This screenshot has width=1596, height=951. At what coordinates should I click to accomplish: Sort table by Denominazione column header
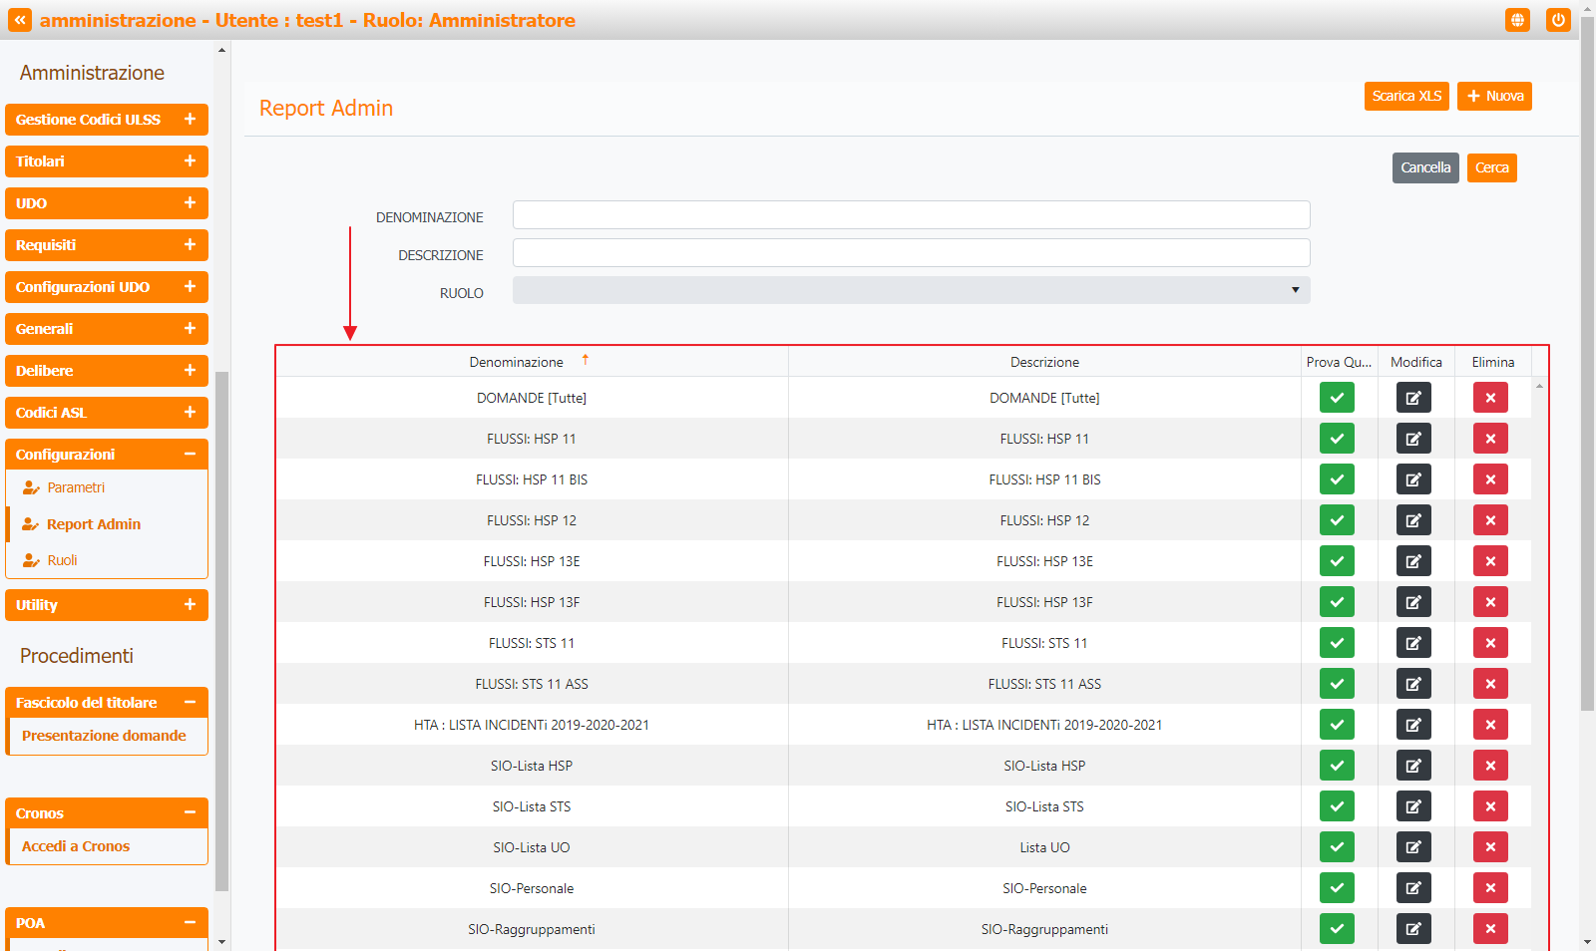click(517, 362)
